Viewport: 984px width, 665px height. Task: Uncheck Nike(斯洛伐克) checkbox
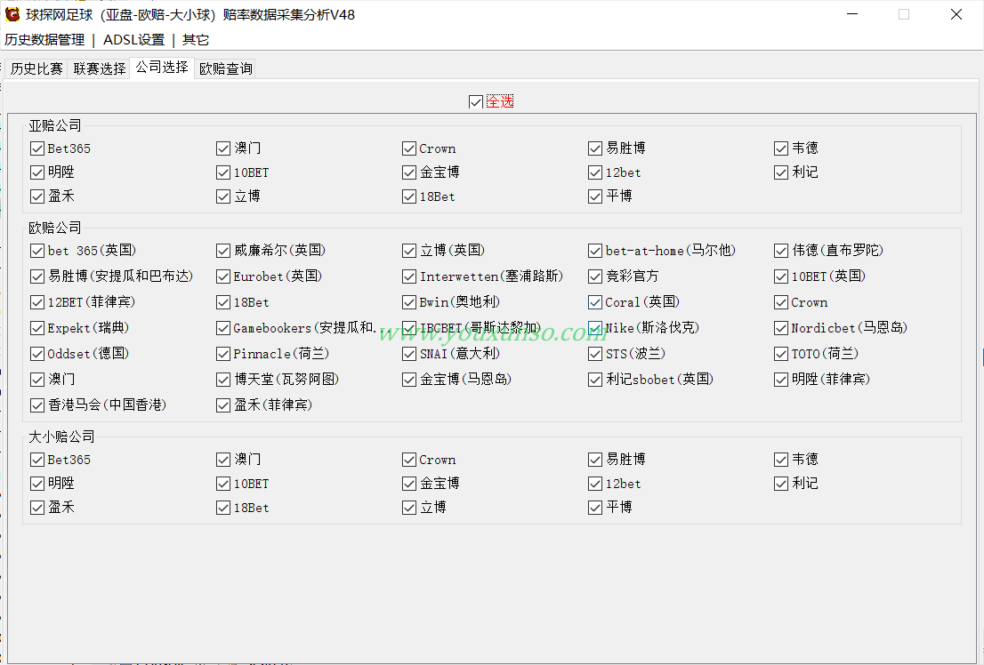point(595,328)
